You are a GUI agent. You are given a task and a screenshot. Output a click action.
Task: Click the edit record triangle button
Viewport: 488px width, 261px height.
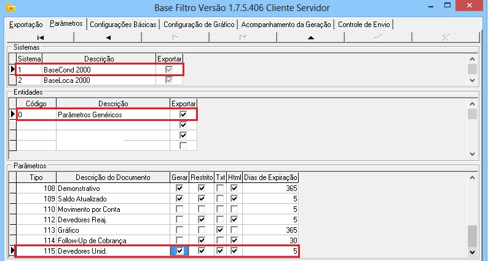(310, 37)
